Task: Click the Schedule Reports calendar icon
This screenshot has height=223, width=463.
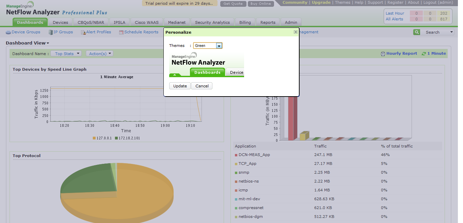Action: tap(121, 32)
